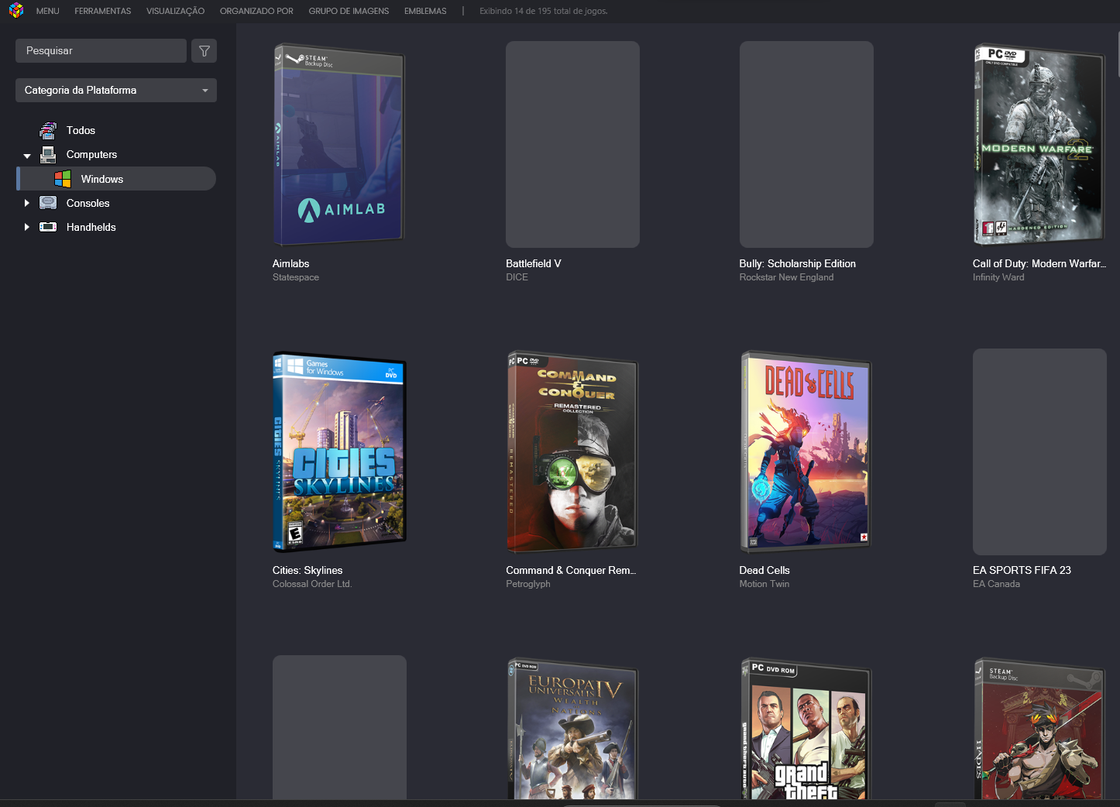Select the Handhelds label in the tree
The image size is (1120, 807).
pyautogui.click(x=91, y=227)
